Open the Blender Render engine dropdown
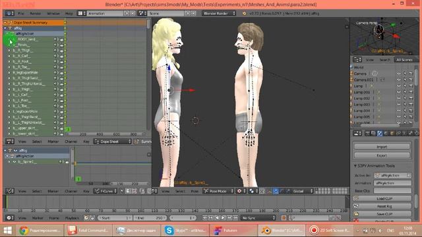The image size is (422, 237). (x=219, y=13)
